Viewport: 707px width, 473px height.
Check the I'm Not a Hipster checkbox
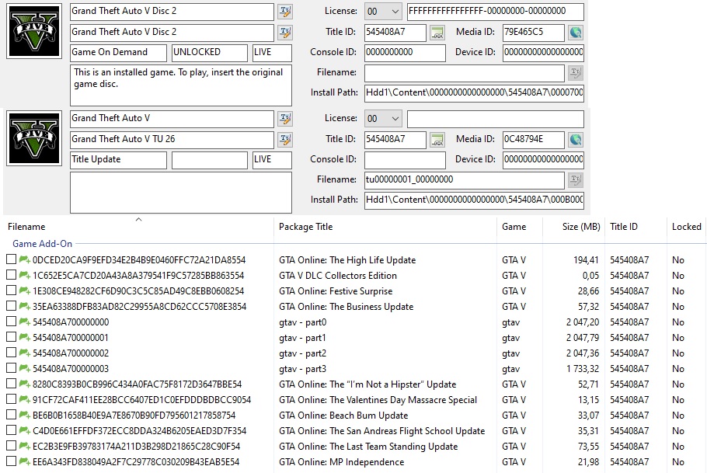tap(12, 384)
